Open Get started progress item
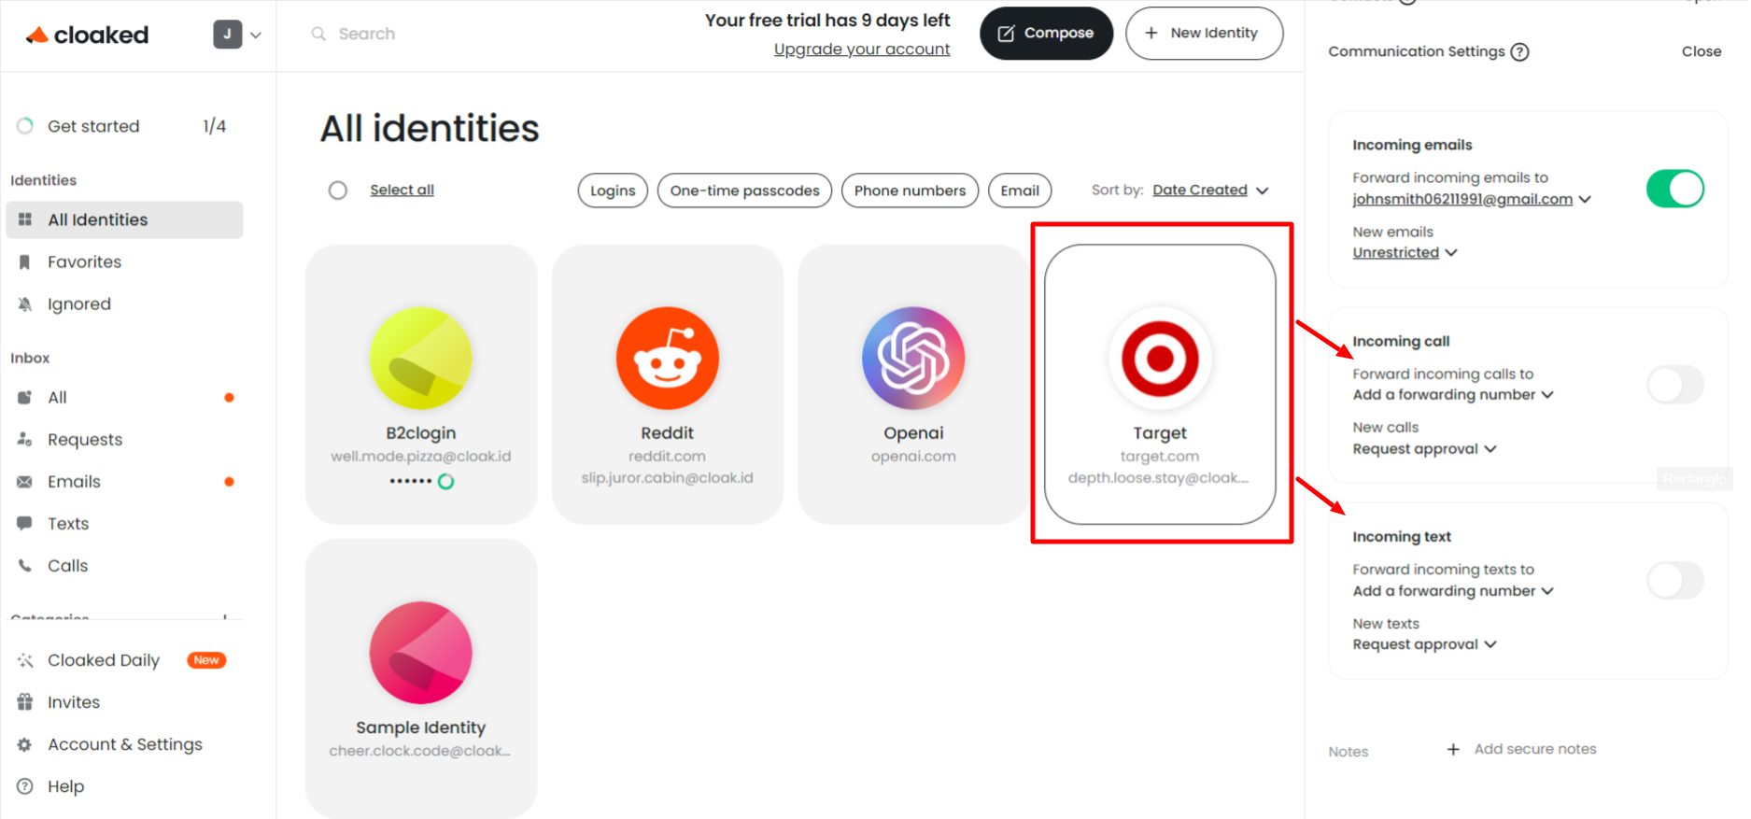The width and height of the screenshot is (1751, 819). (123, 126)
